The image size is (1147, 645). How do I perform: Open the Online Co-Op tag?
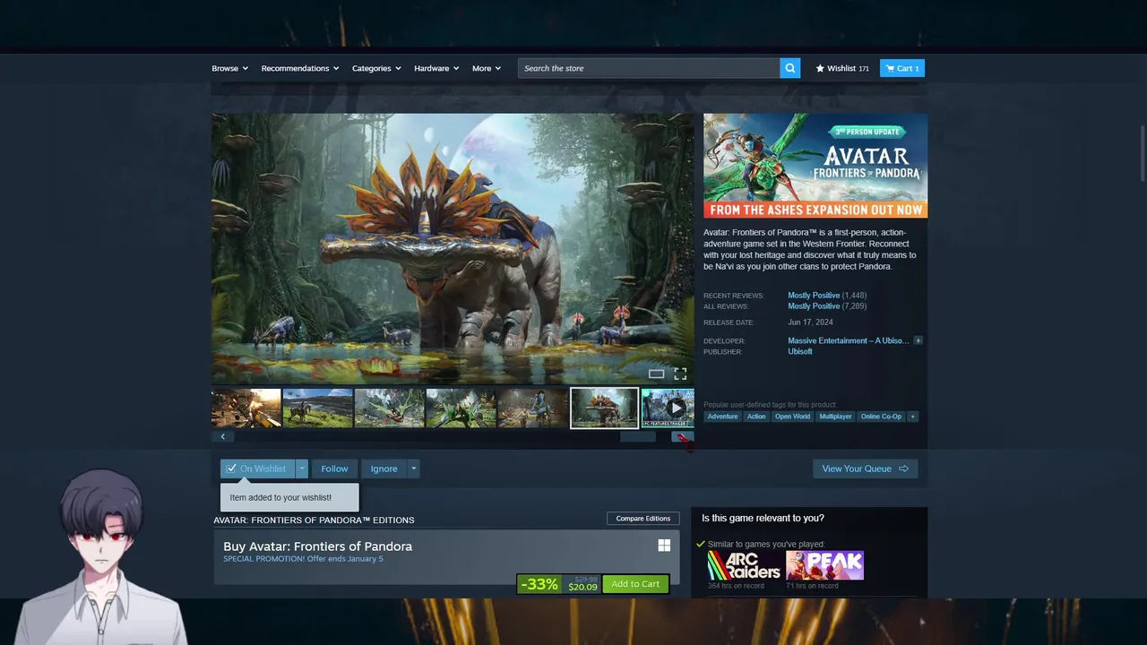[x=881, y=417]
